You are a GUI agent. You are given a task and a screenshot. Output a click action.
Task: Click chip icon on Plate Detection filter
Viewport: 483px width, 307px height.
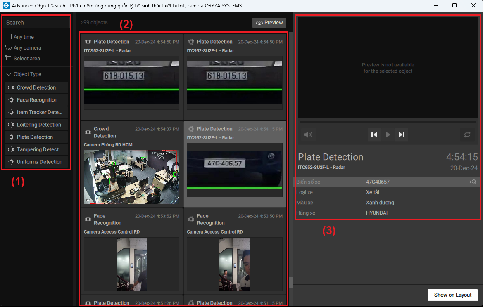[11, 137]
